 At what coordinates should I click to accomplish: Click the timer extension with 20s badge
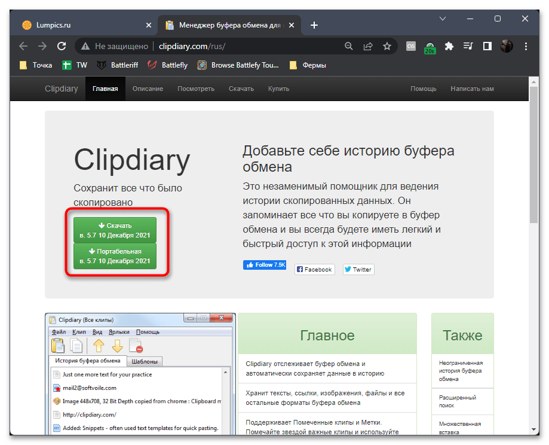(430, 47)
